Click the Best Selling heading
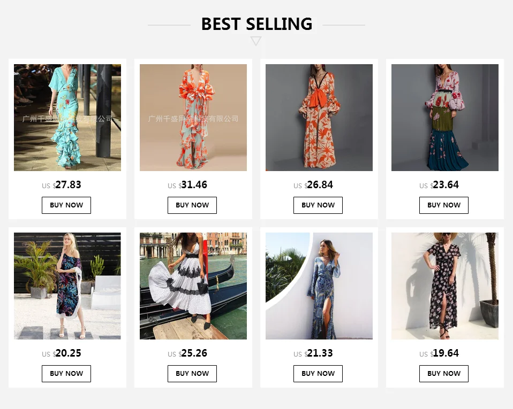This screenshot has width=513, height=409. [256, 24]
